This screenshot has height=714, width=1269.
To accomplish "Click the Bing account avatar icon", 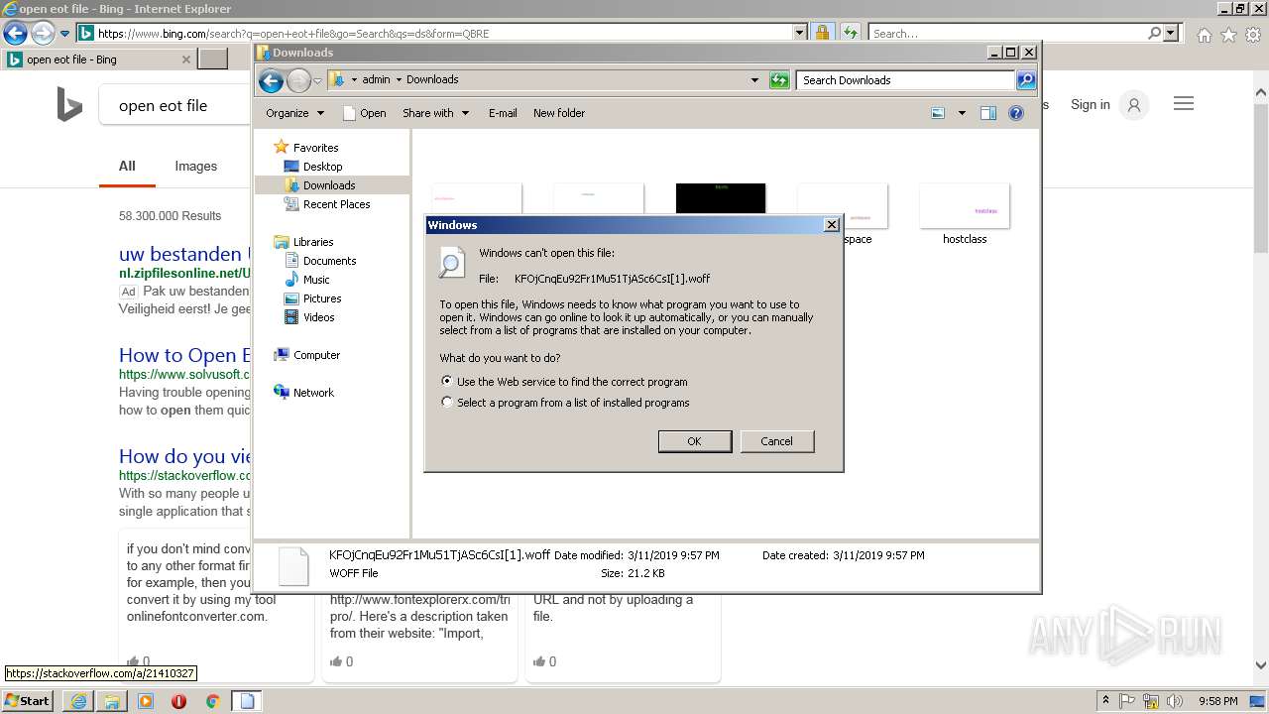I will pyautogui.click(x=1134, y=104).
